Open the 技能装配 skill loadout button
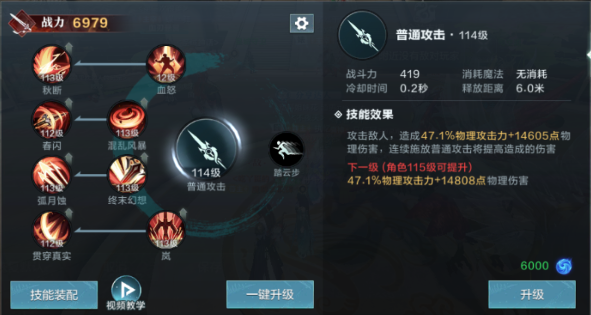The height and width of the screenshot is (315, 591). (x=54, y=295)
